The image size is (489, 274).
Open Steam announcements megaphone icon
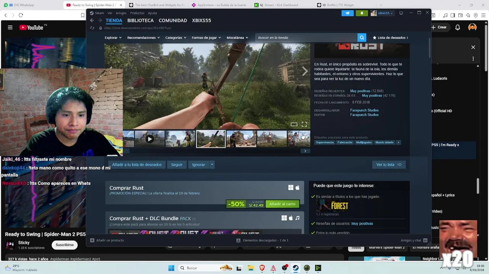click(348, 13)
